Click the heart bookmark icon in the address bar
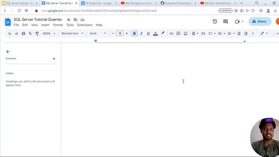279x157 pixels. click(253, 10)
